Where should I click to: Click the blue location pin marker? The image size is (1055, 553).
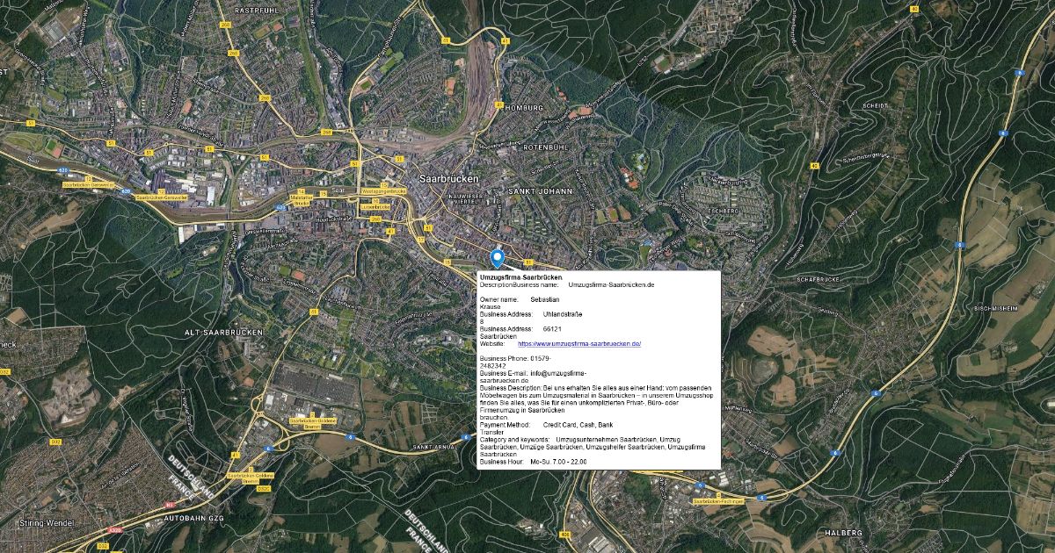tap(497, 258)
